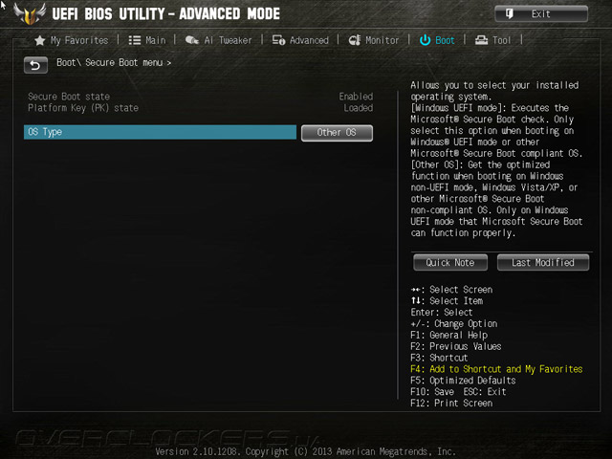The height and width of the screenshot is (459, 612).
Task: Go to the Advanced tab
Action: [x=300, y=40]
